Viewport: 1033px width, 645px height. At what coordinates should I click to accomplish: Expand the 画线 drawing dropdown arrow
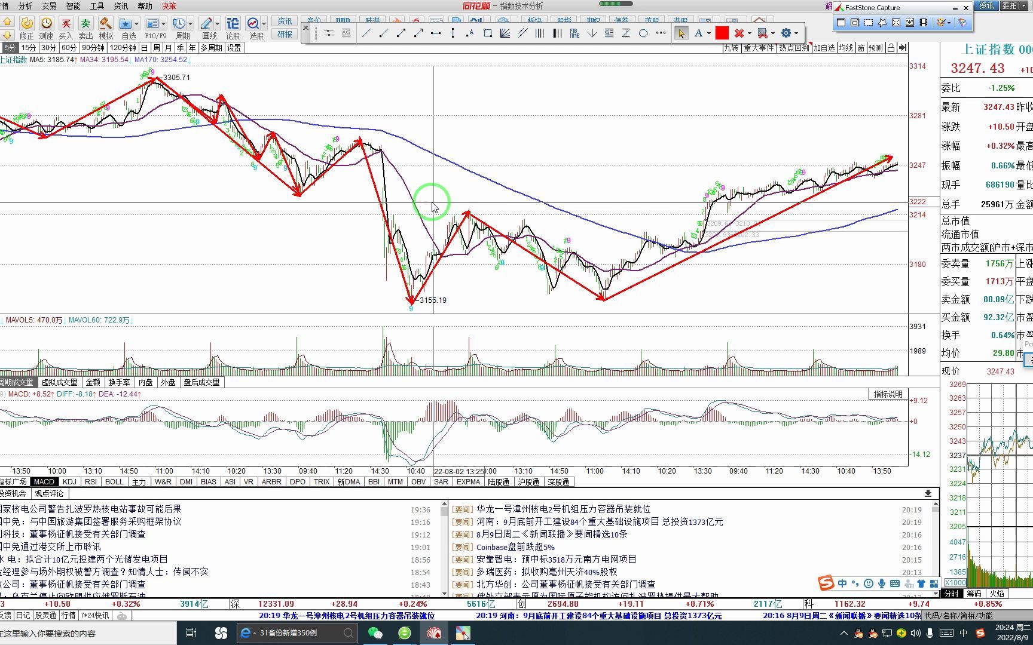(217, 24)
